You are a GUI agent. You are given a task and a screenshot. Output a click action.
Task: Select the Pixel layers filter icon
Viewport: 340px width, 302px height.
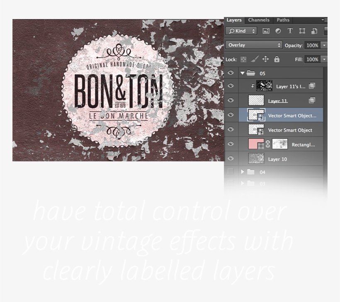[267, 31]
